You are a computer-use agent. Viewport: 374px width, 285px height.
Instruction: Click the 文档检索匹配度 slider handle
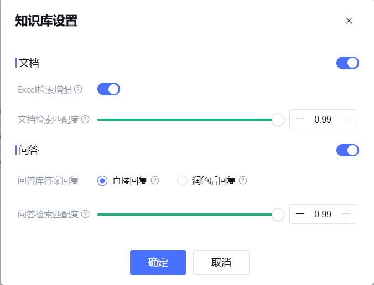point(278,119)
